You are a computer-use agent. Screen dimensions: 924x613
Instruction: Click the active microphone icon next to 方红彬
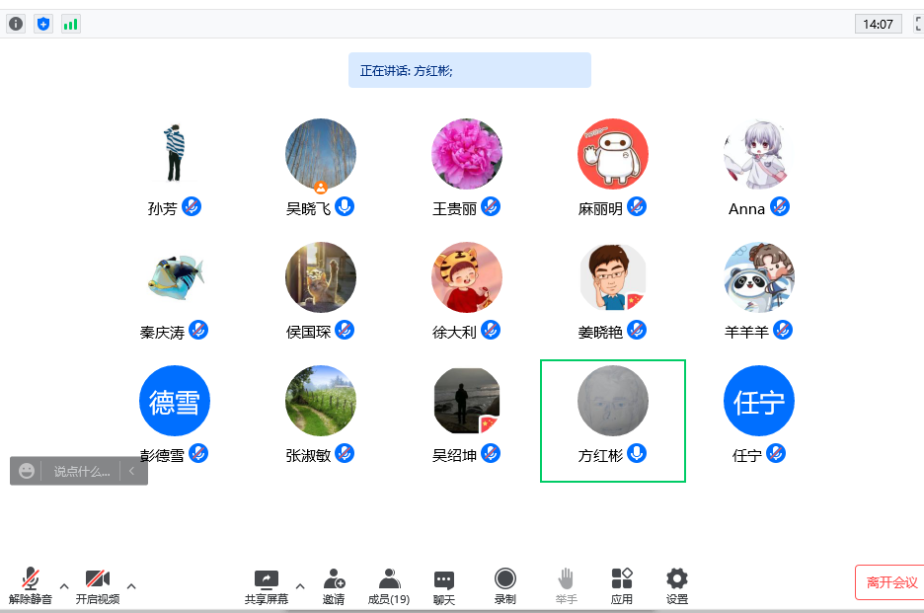[637, 453]
